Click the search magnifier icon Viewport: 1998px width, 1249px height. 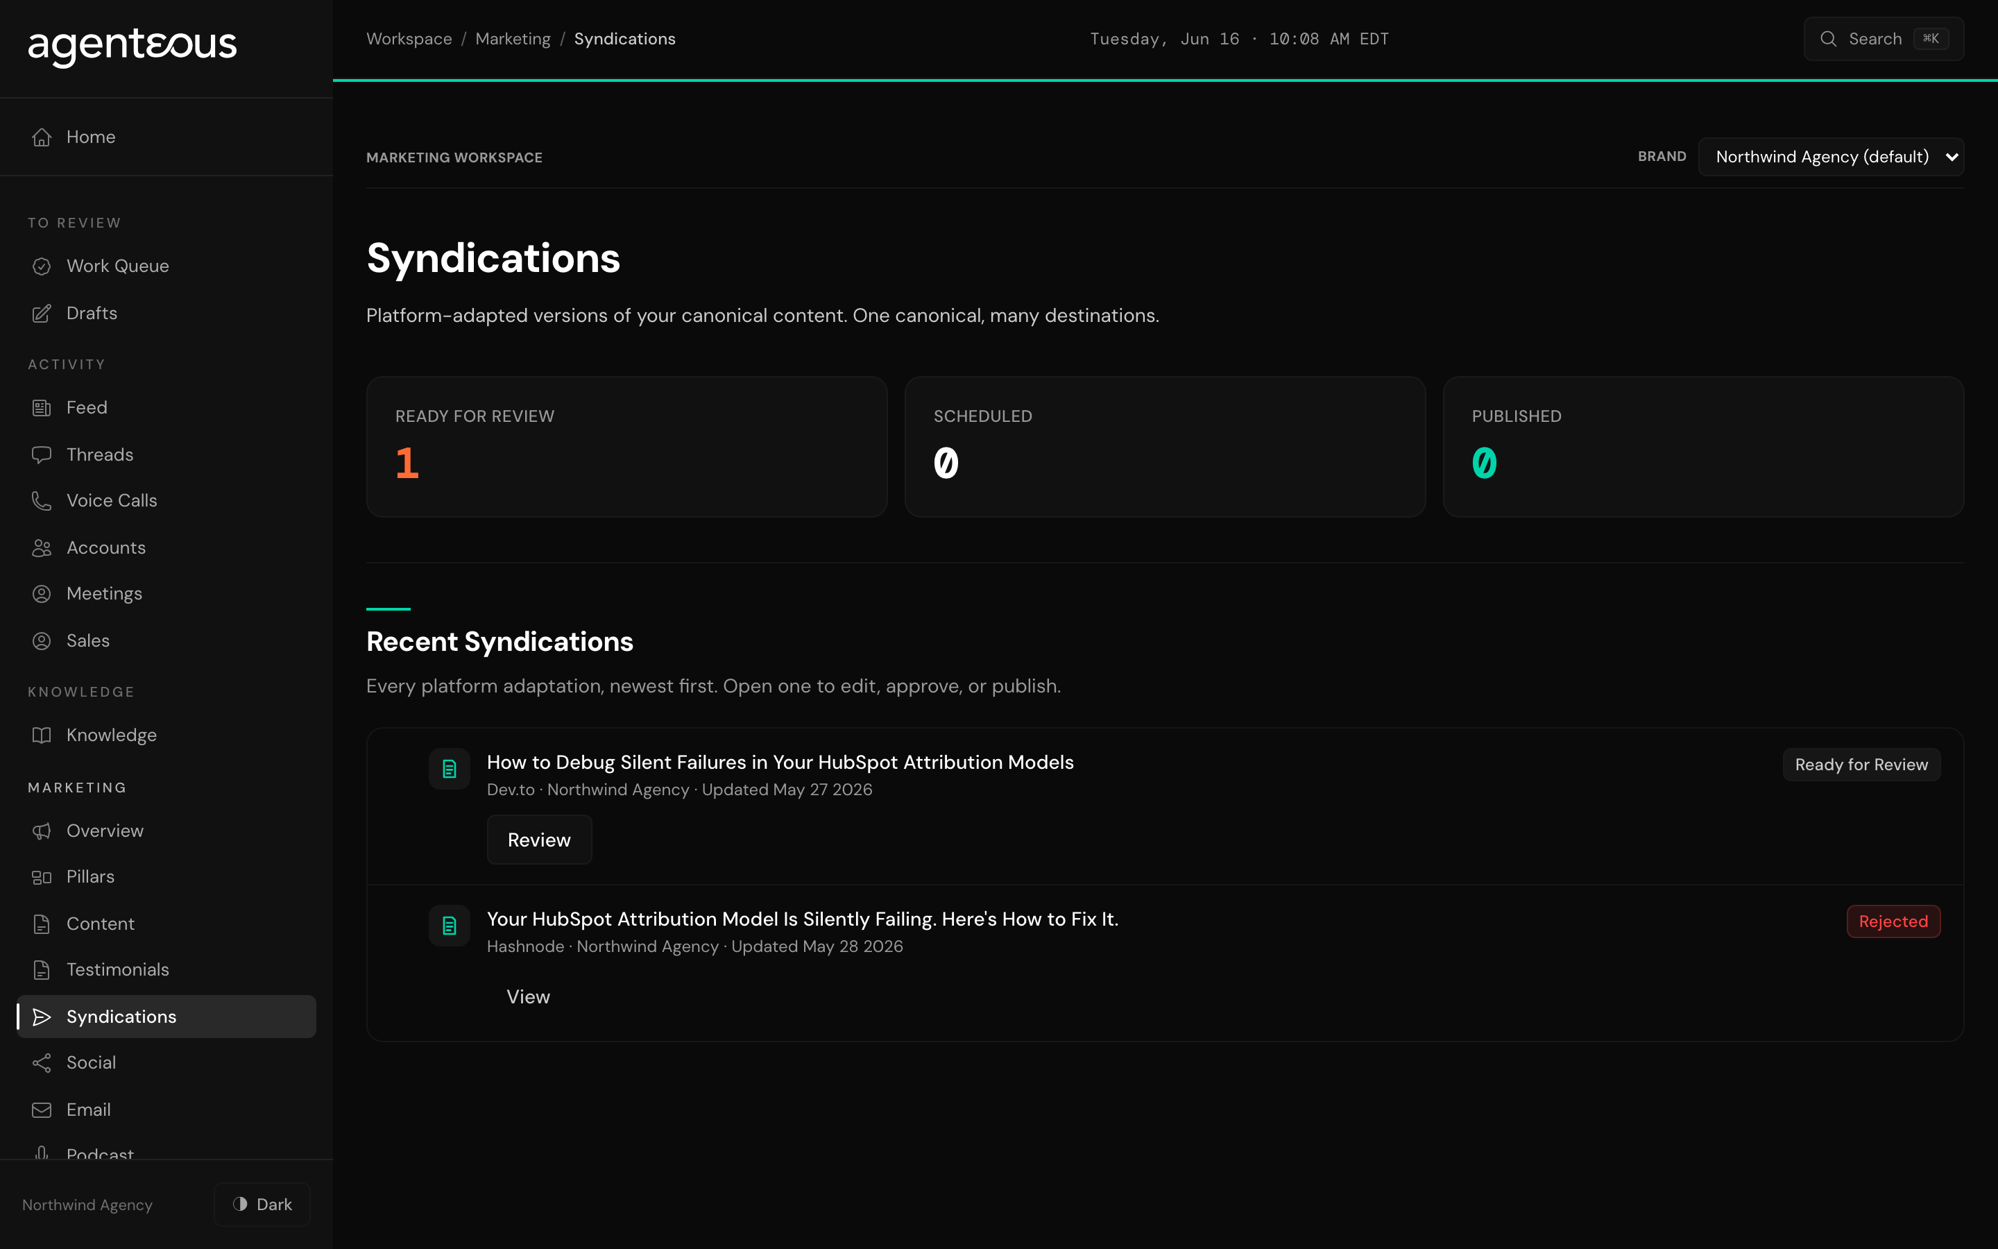click(x=1828, y=39)
